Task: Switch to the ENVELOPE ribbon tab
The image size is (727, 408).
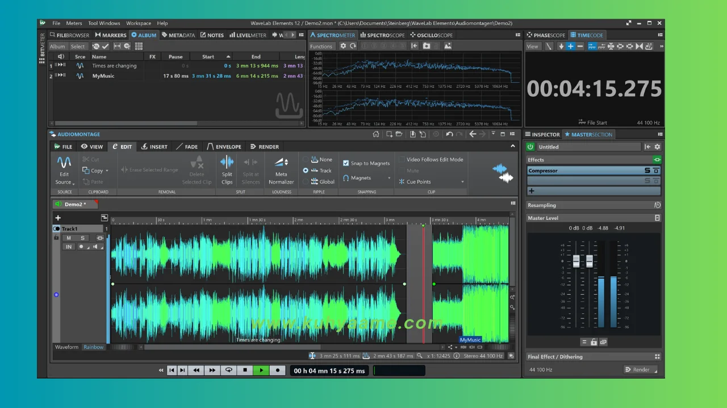Action: click(224, 147)
